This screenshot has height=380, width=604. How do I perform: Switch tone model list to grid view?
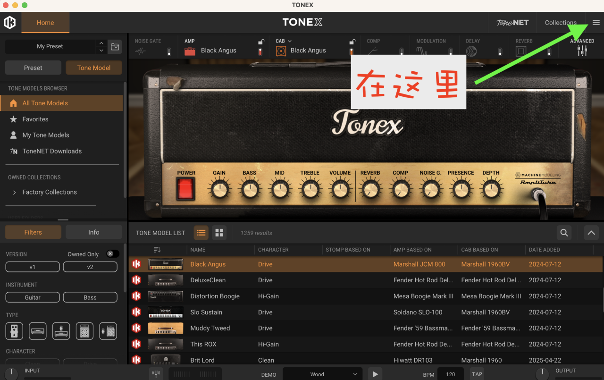[x=219, y=233]
